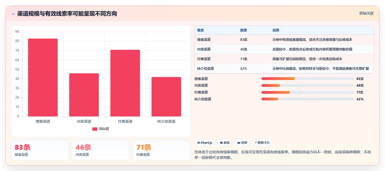Select the 付费渠道 cell in the table
Screen dimensions: 385x171
pyautogui.click(x=204, y=59)
